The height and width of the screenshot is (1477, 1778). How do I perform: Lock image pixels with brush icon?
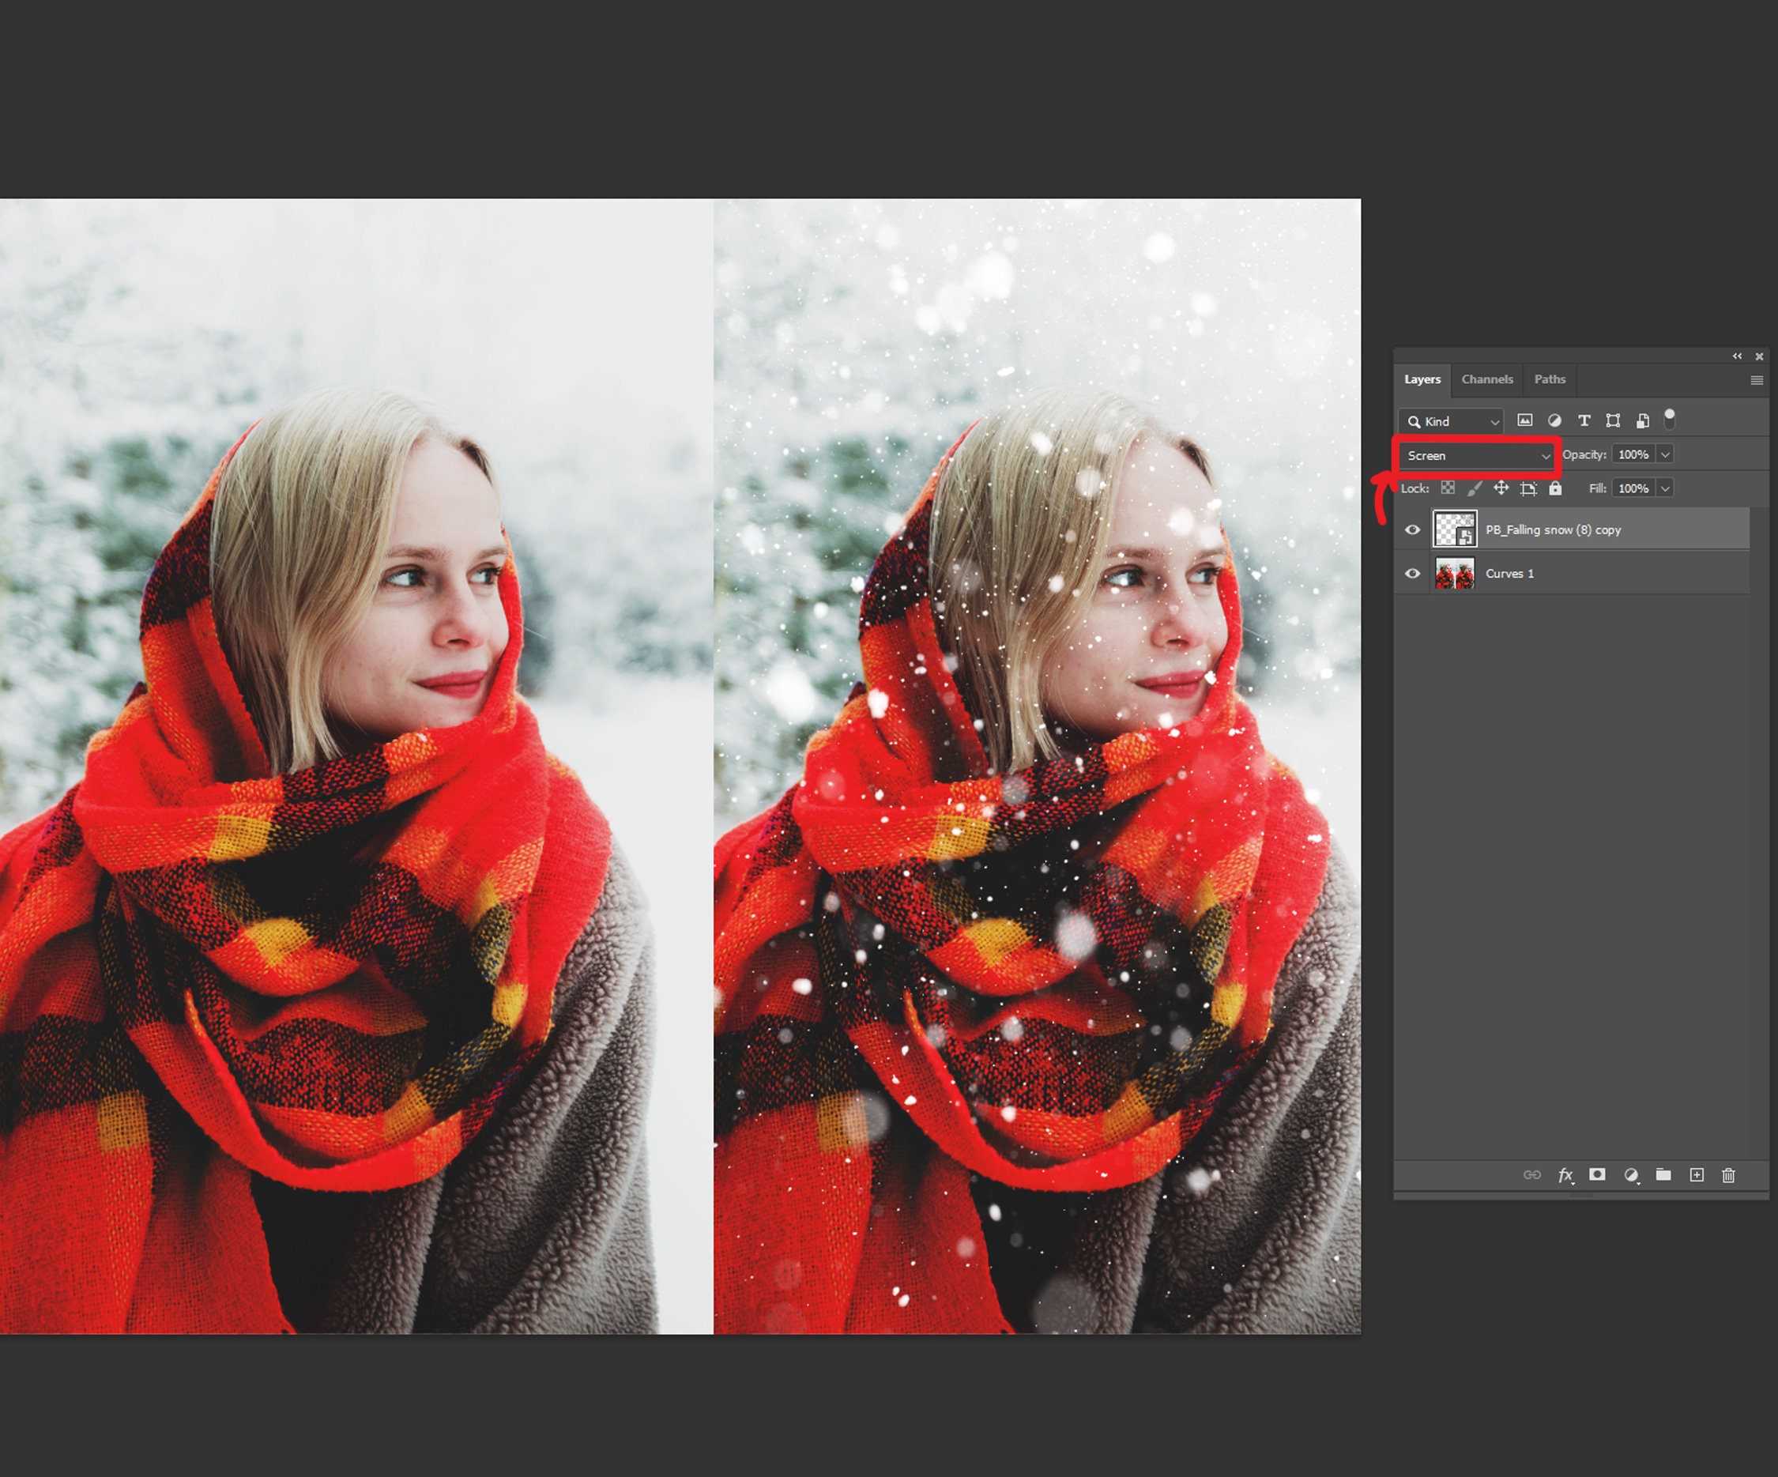tap(1474, 488)
